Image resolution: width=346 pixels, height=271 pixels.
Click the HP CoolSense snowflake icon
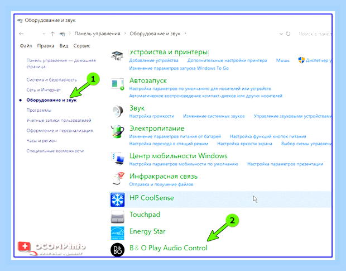pyautogui.click(x=117, y=199)
